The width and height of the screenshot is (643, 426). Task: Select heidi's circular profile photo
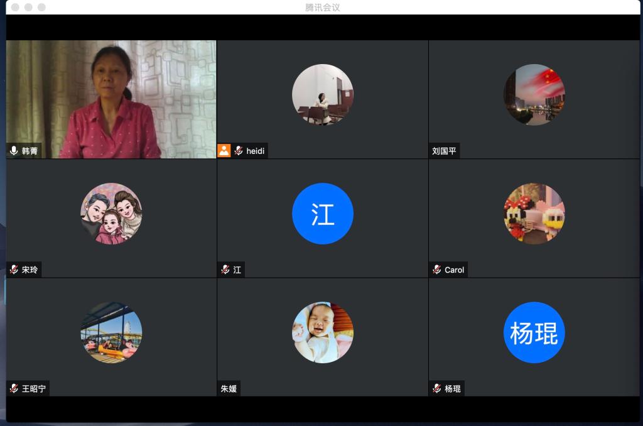(323, 94)
